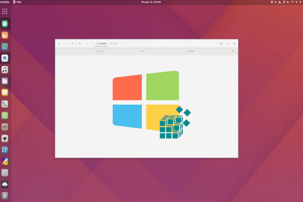Click the Files toolbar plus icon
Image resolution: width=303 pixels, height=202 pixels.
80,44
